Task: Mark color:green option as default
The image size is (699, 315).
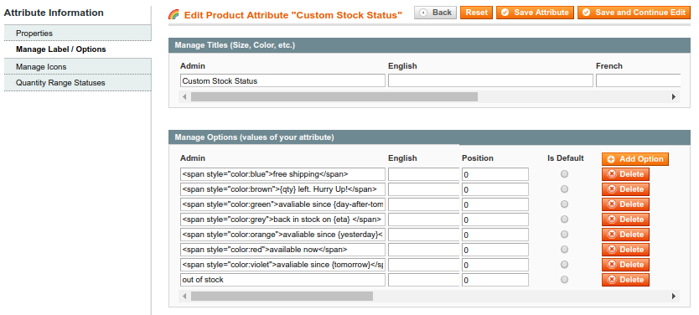Action: coord(564,204)
